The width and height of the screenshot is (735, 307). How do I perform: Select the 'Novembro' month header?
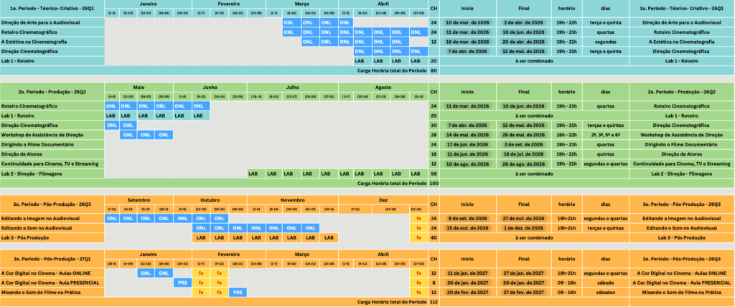(x=292, y=199)
